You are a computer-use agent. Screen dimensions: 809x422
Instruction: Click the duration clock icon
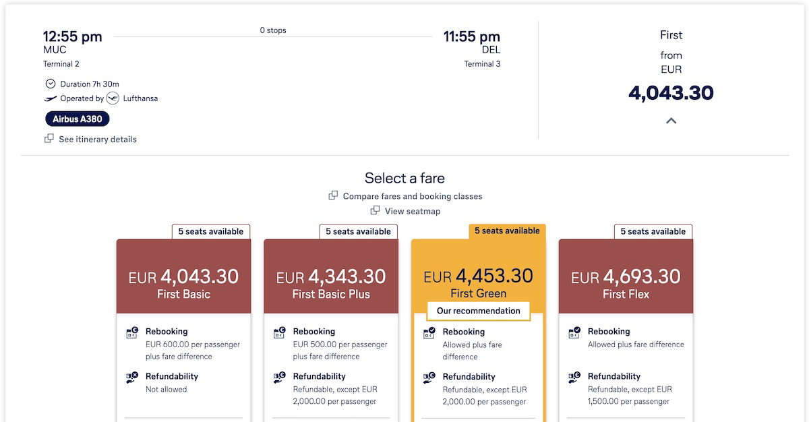[51, 84]
